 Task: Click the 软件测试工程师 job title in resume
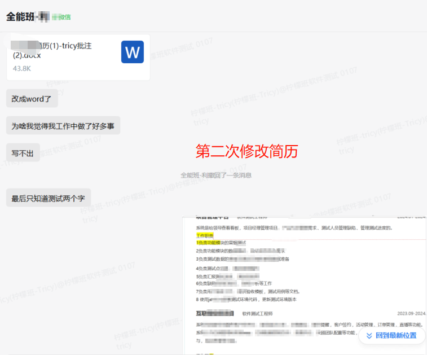pos(257,313)
